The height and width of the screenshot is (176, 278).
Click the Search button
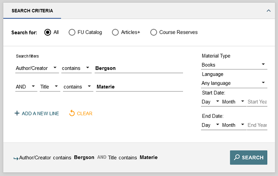point(248,157)
